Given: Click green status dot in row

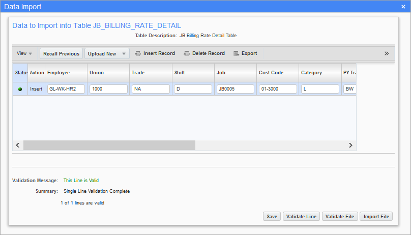Looking at the screenshot, I should tap(20, 89).
